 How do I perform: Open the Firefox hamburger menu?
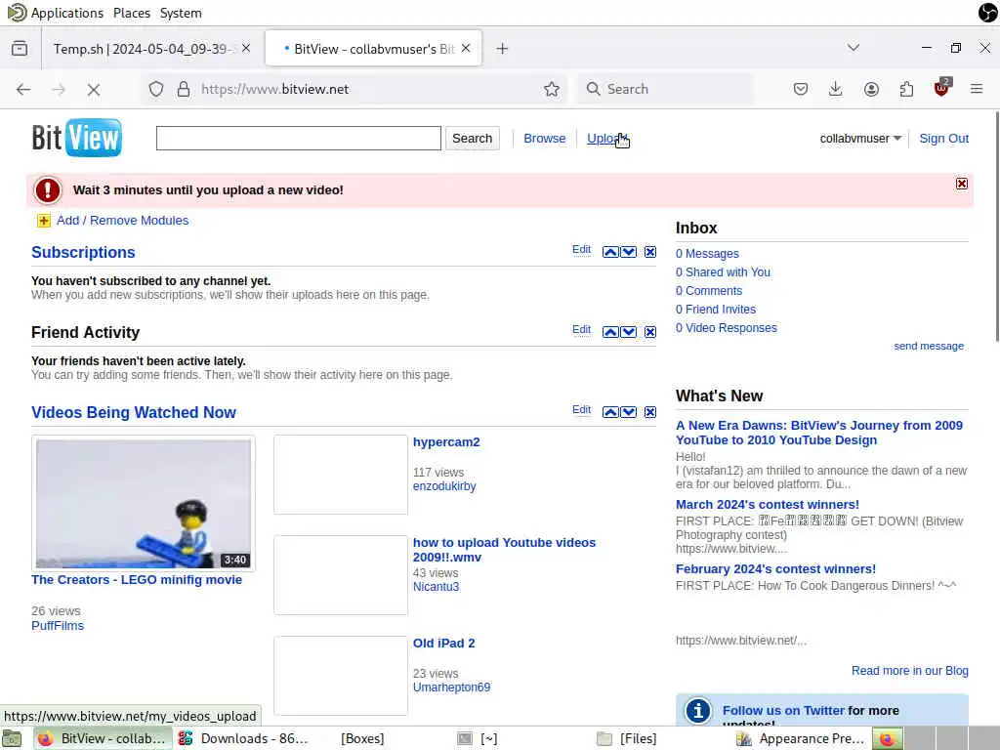(977, 89)
